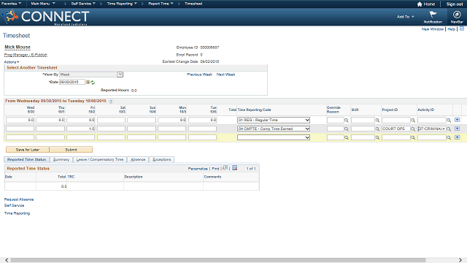Look up Project ID next to COURT OPS
Viewport: 467px width, 263px height.
[x=413, y=129]
